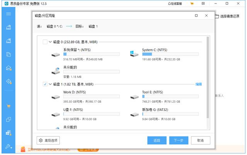Screen dimensions: 247x155
Task: Open the clone sidebar icon
Action: pos(8,120)
